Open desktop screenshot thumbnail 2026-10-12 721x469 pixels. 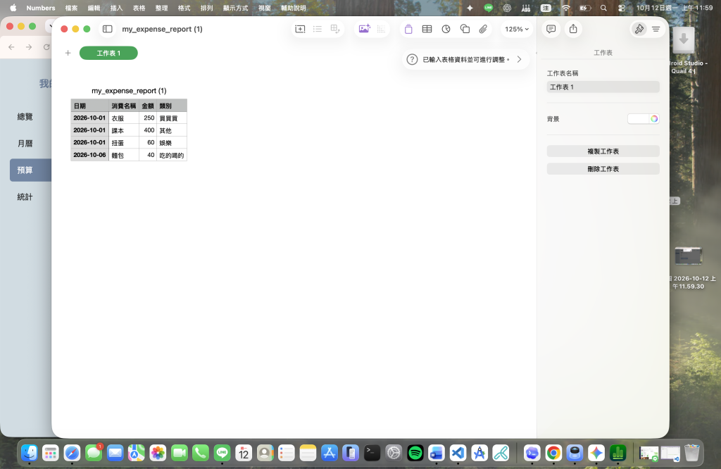689,256
